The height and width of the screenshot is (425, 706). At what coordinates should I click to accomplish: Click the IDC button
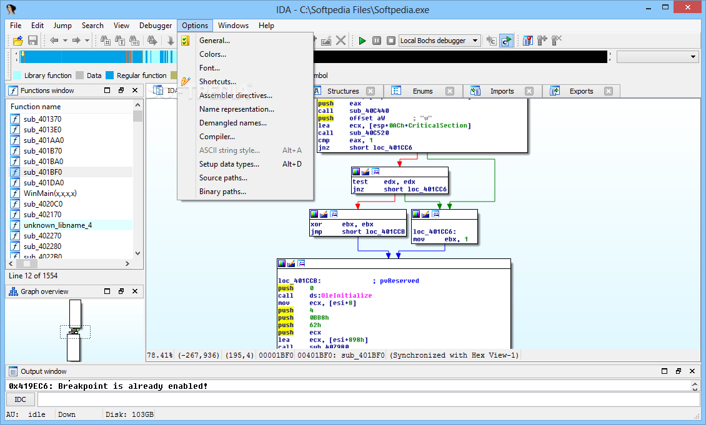(20, 399)
